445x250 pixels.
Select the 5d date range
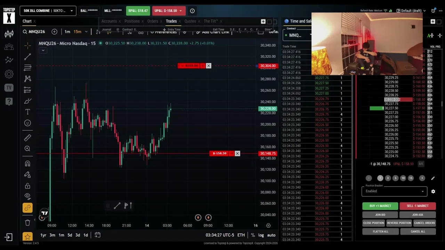pos(70,235)
